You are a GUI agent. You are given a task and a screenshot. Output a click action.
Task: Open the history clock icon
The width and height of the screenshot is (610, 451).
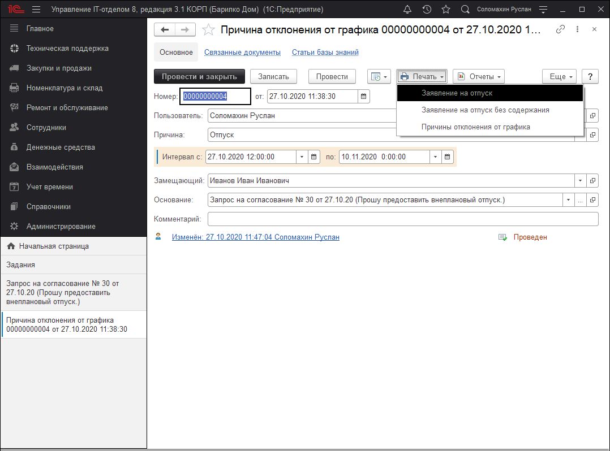click(427, 10)
